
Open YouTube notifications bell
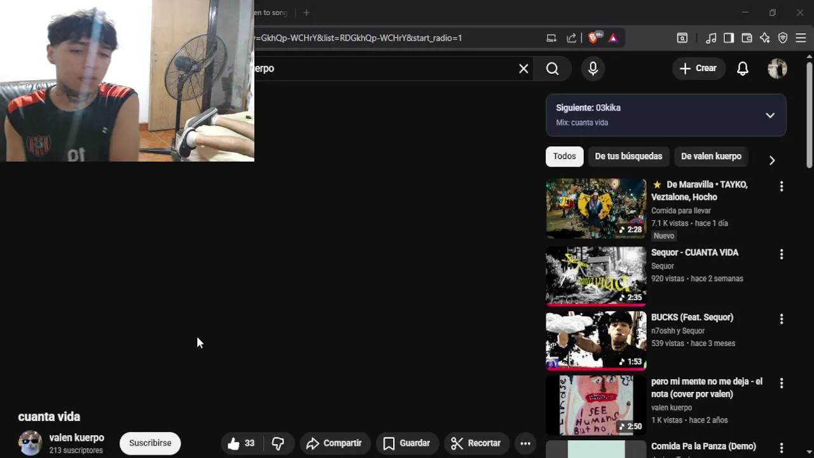coord(743,69)
